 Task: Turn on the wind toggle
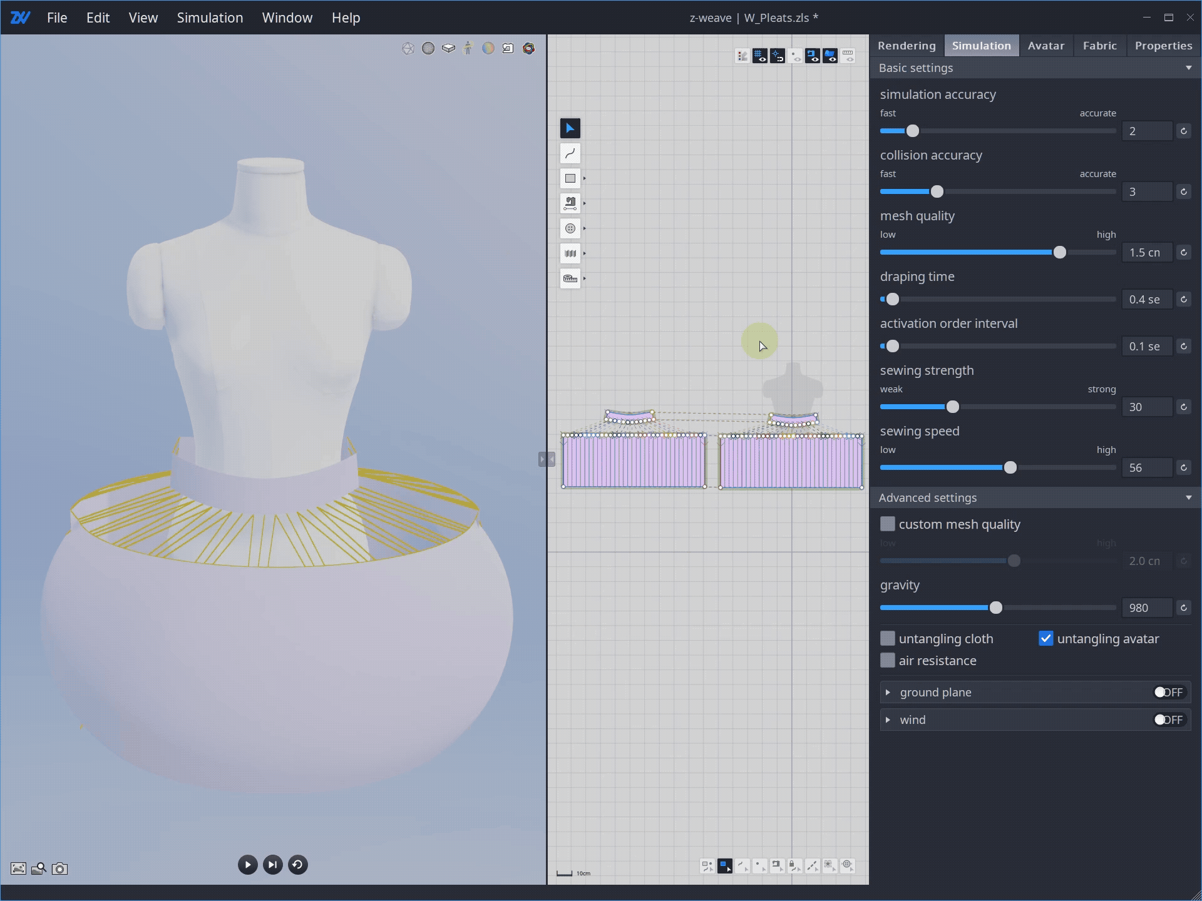click(1168, 720)
